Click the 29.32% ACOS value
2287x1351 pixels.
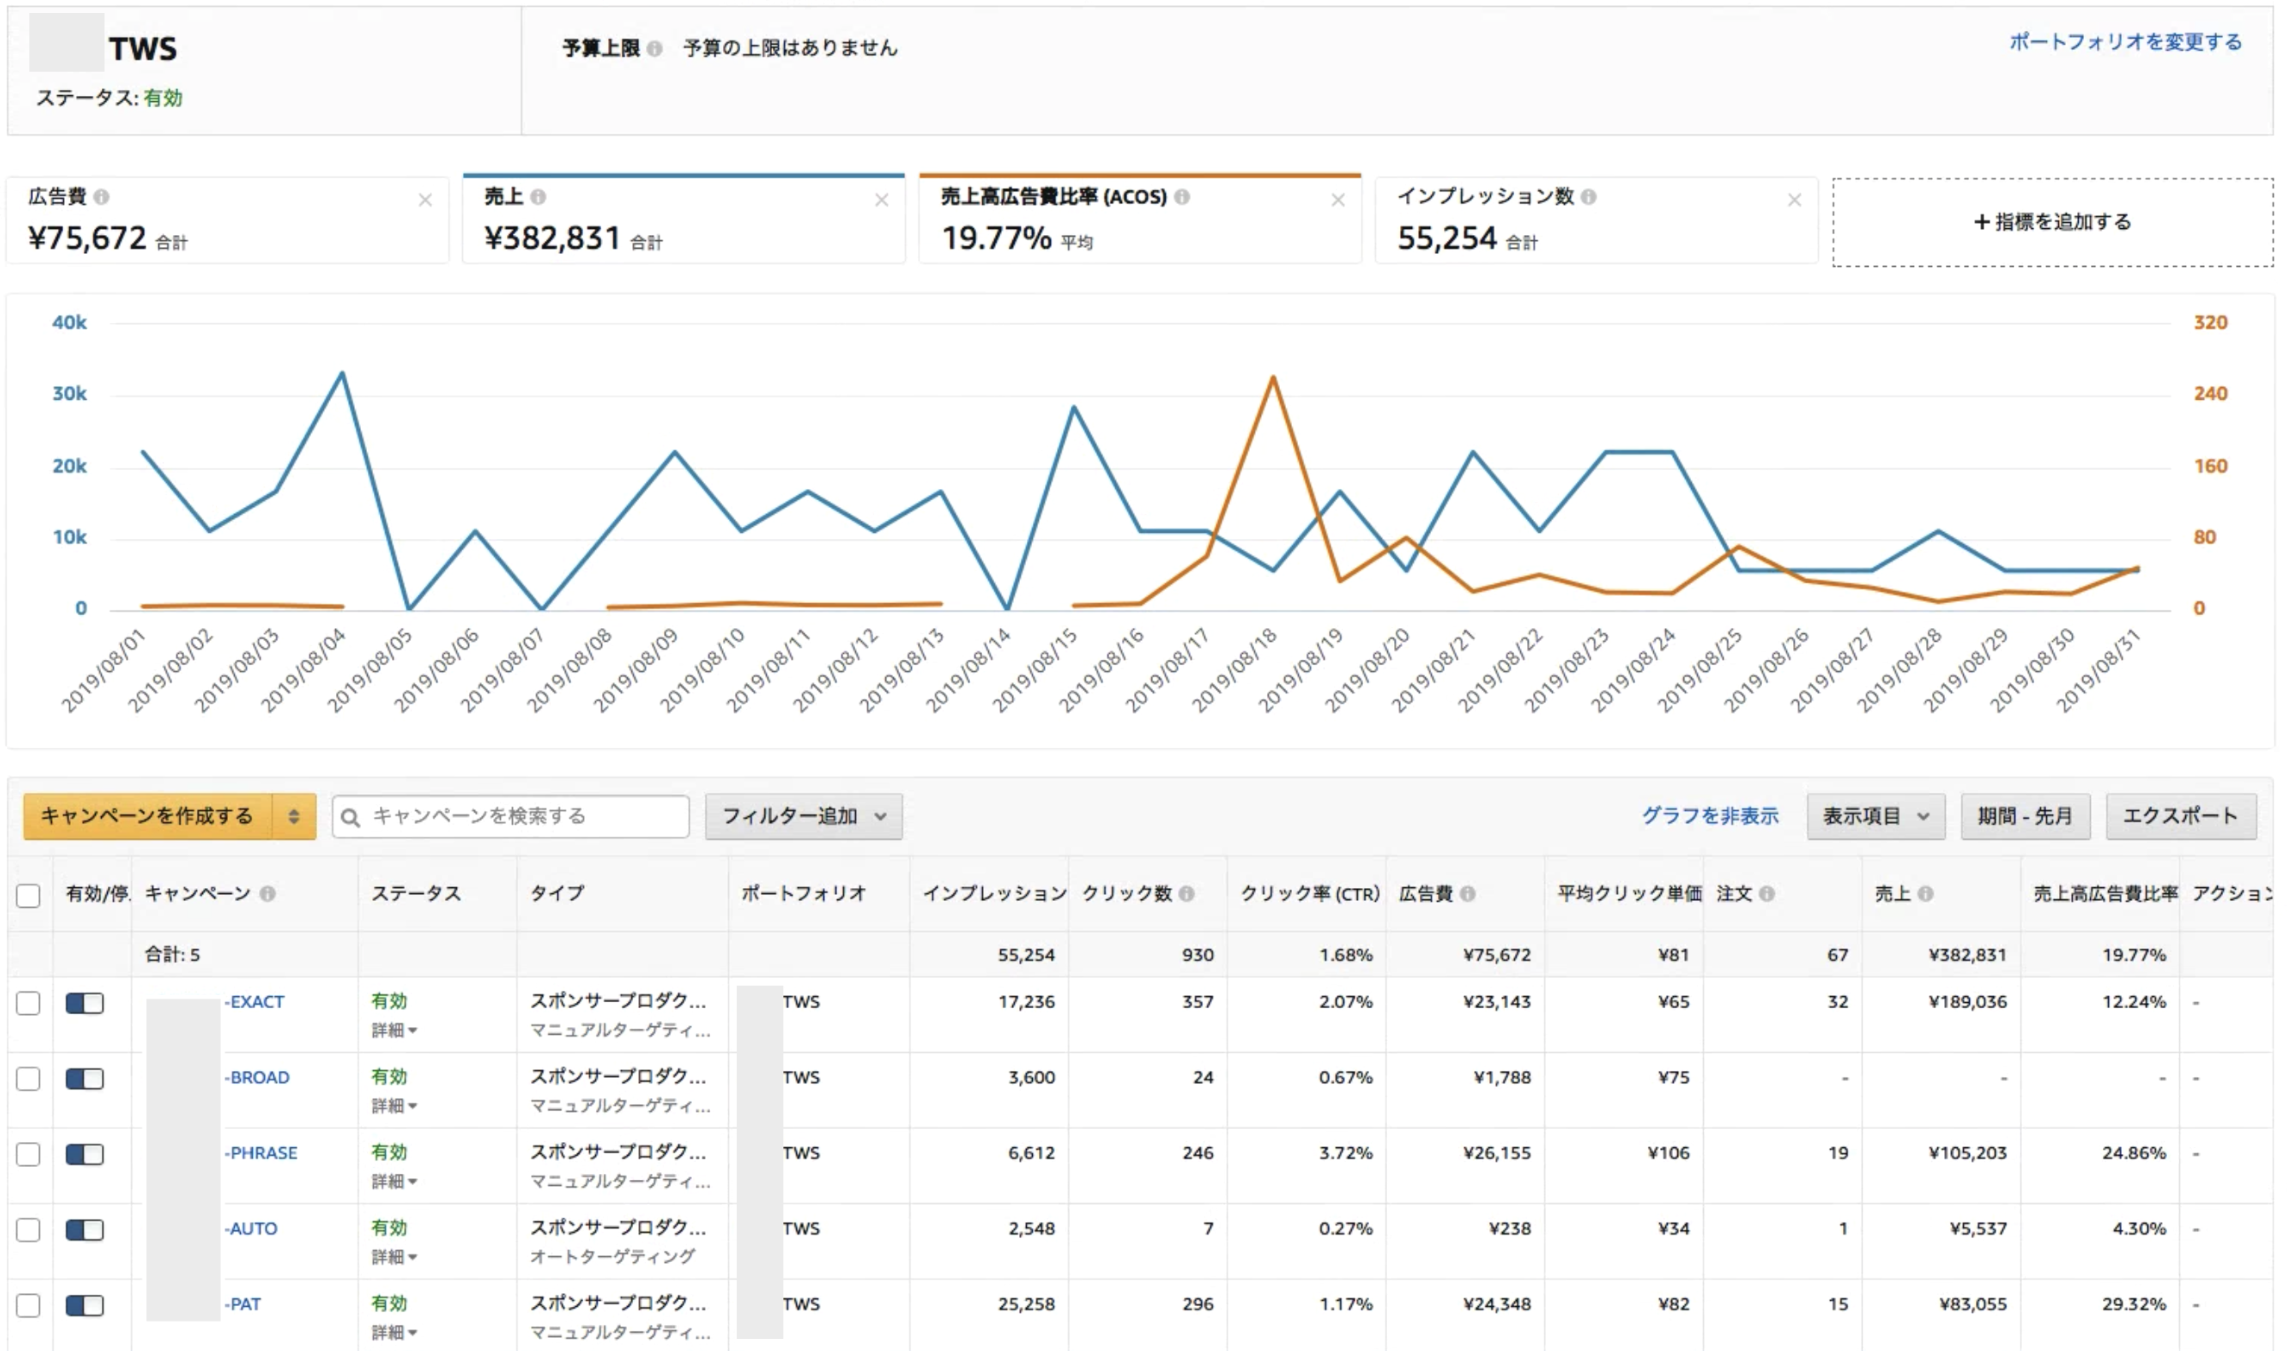point(2134,1304)
